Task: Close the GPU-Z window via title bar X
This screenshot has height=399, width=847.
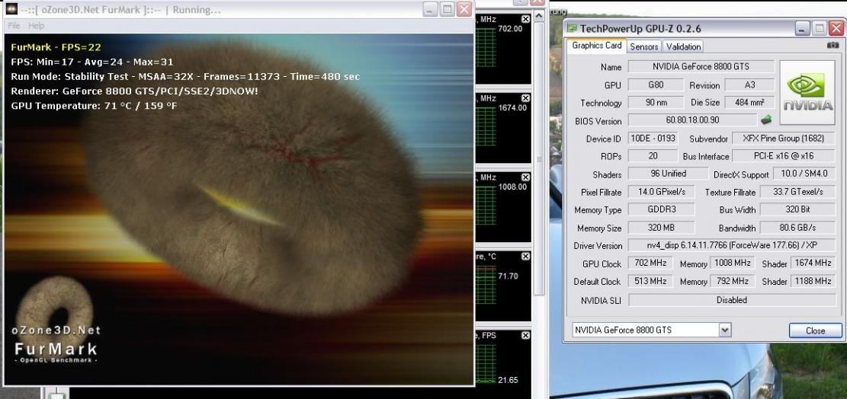Action: (837, 28)
